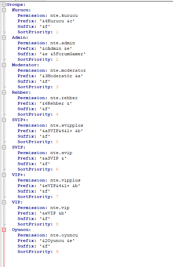
Task: Collapse the red Oyuncu fold marker
Action: [4, 230]
